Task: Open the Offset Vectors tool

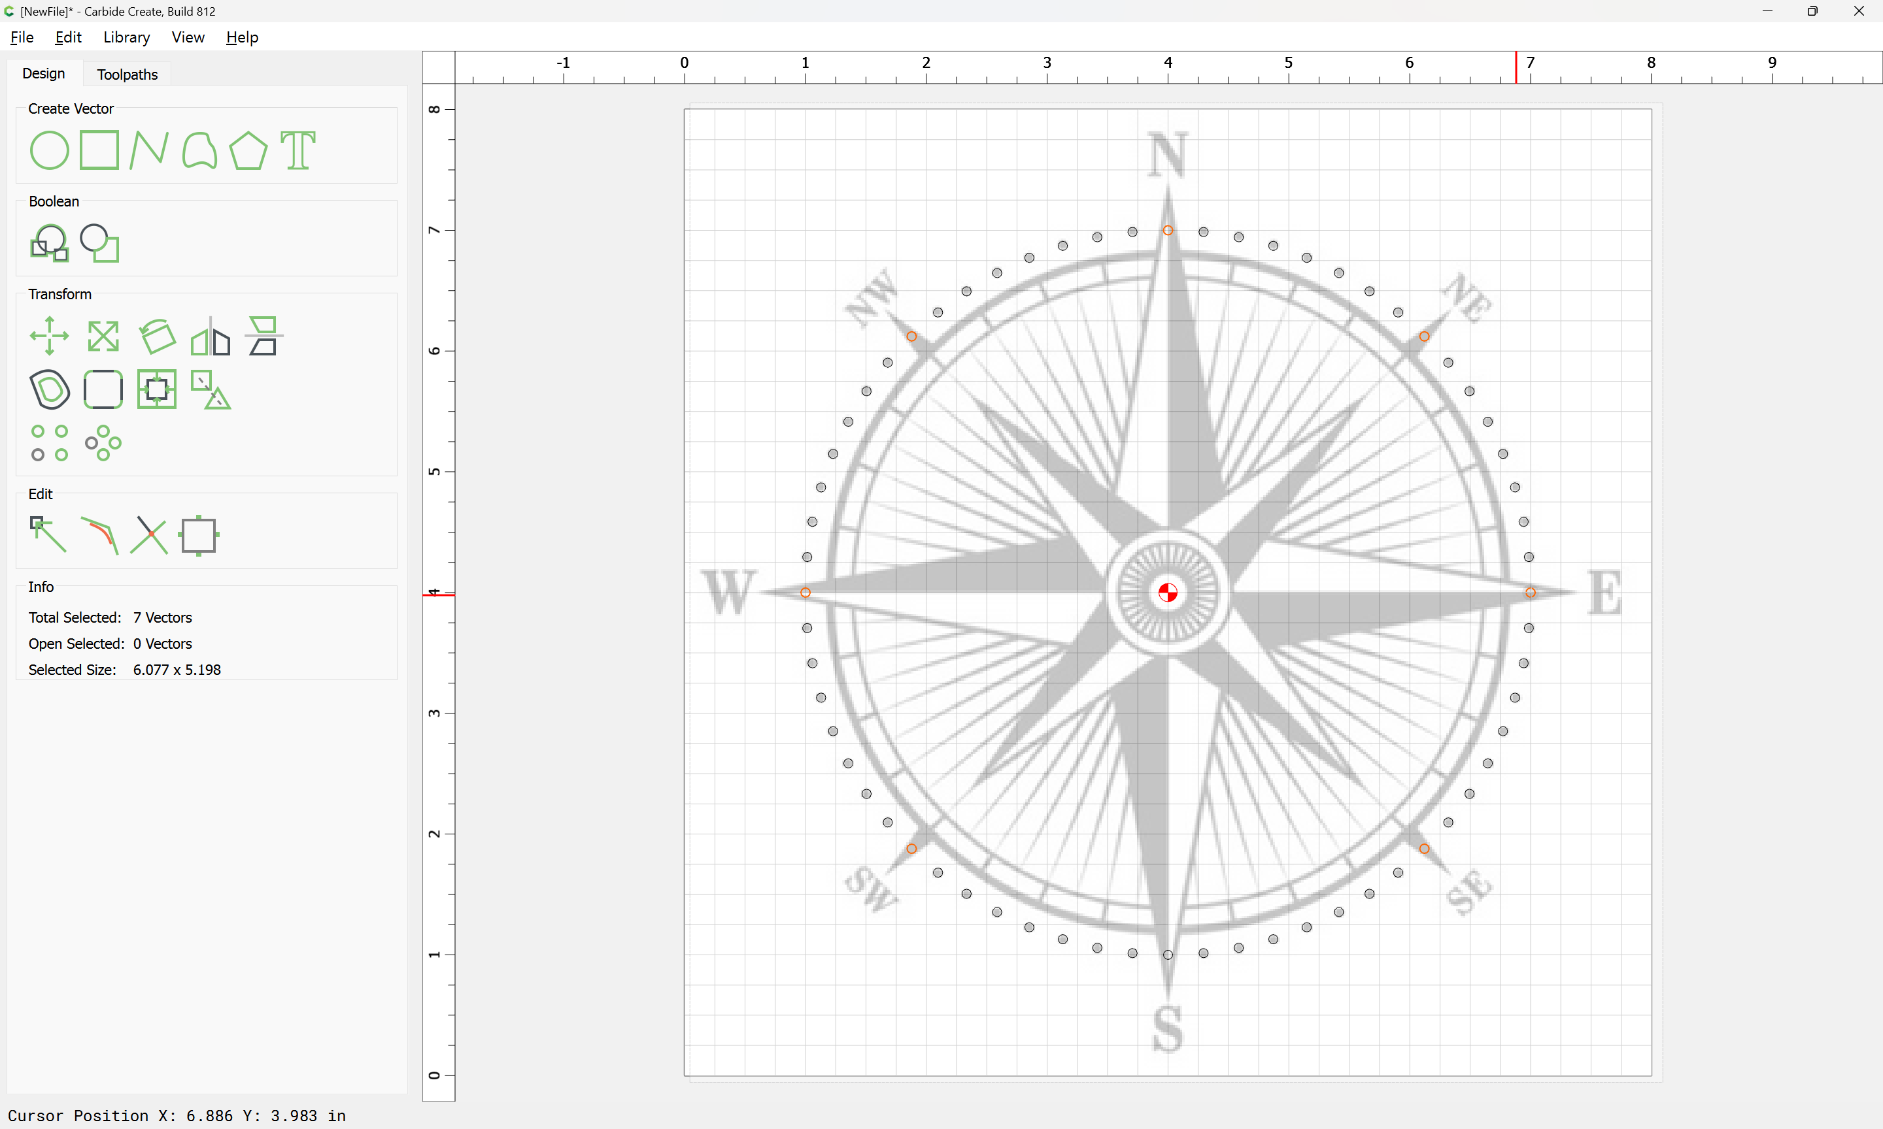Action: (50, 389)
